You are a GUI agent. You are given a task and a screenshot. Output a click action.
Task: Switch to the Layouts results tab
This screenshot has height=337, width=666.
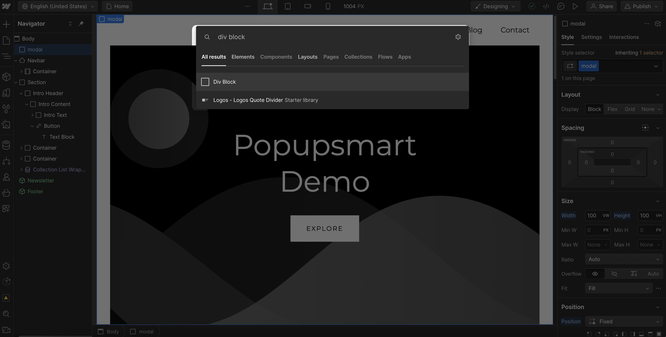click(308, 57)
